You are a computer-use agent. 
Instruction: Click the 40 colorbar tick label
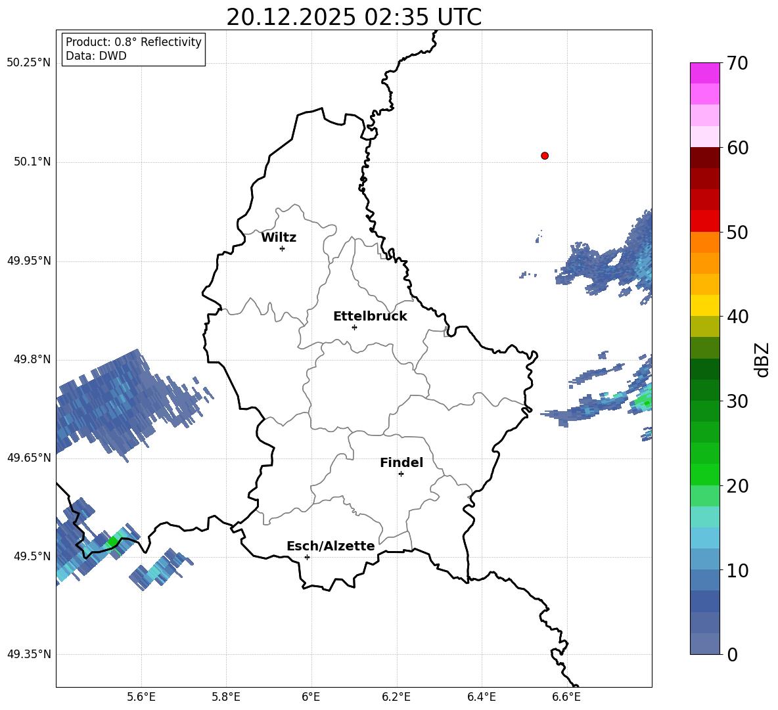pos(737,317)
